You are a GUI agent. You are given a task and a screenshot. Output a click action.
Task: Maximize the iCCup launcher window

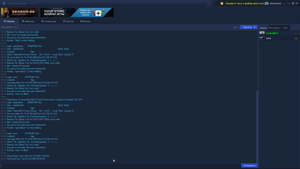pyautogui.click(x=289, y=4)
